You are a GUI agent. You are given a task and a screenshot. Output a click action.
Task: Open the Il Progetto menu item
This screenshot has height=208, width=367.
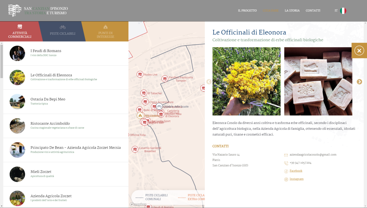[x=247, y=11]
